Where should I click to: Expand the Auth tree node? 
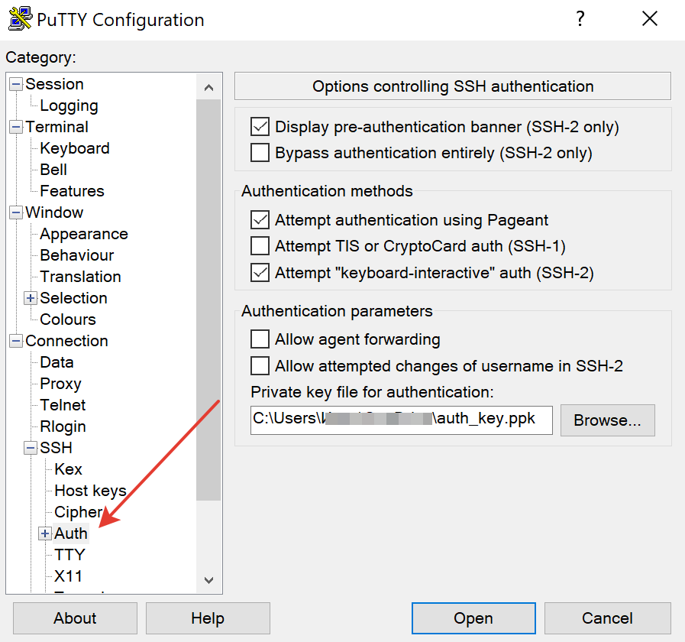coord(45,533)
